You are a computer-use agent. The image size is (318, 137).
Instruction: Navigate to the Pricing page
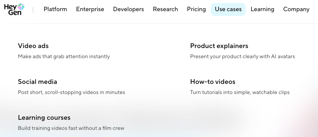tap(196, 9)
